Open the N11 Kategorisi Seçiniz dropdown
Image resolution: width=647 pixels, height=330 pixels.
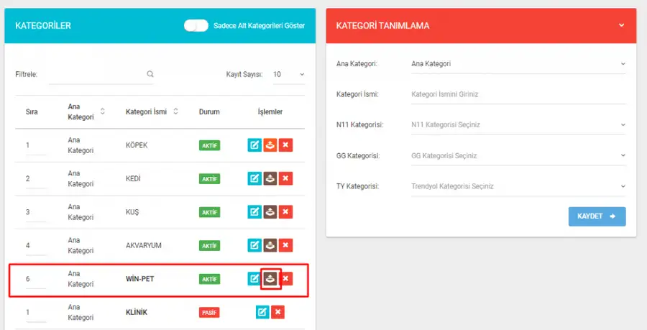click(x=518, y=125)
